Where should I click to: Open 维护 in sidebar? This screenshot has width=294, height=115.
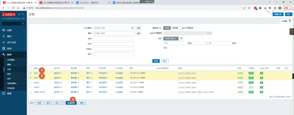click(x=9, y=74)
